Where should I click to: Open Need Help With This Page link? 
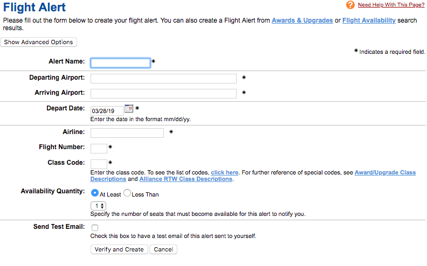[x=391, y=5]
